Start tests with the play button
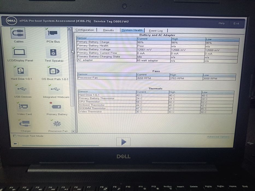 (x=124, y=142)
